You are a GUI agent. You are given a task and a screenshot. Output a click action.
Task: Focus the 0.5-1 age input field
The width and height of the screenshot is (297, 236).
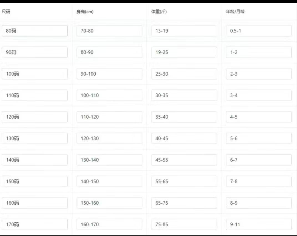(x=259, y=31)
